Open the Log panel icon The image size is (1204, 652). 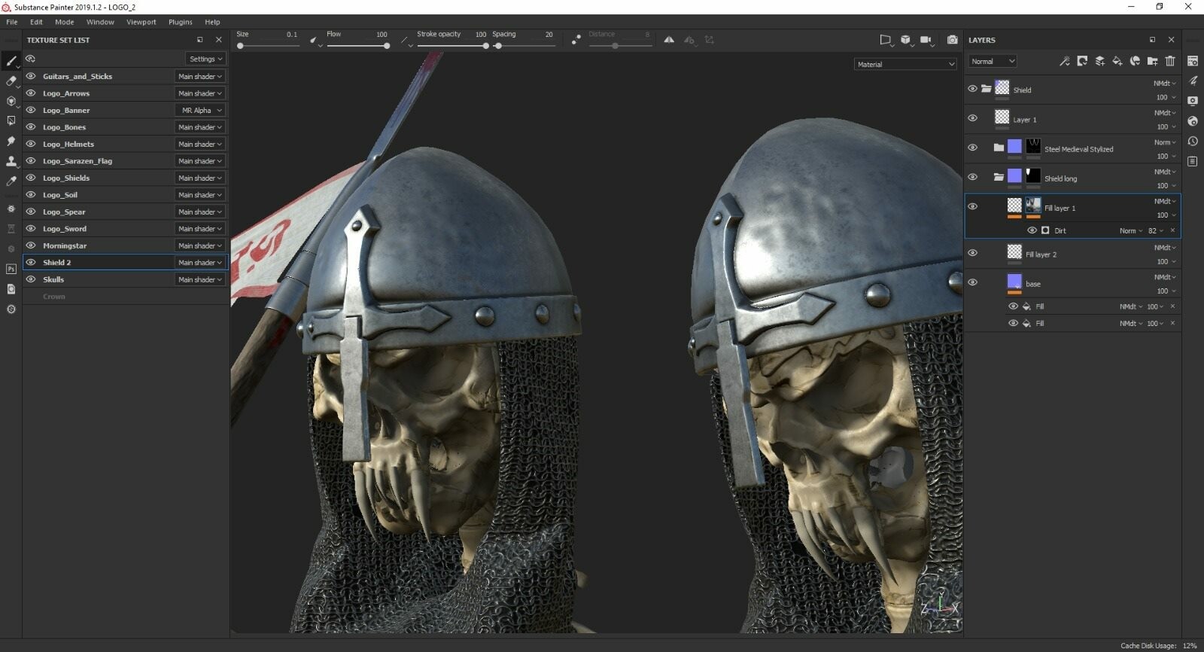pos(1193,161)
